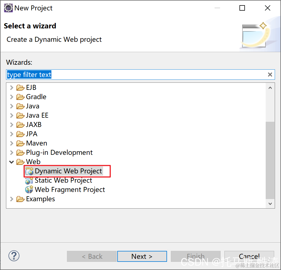Expand the Gradle category
Screen dimensions: 281x270
pos(12,97)
